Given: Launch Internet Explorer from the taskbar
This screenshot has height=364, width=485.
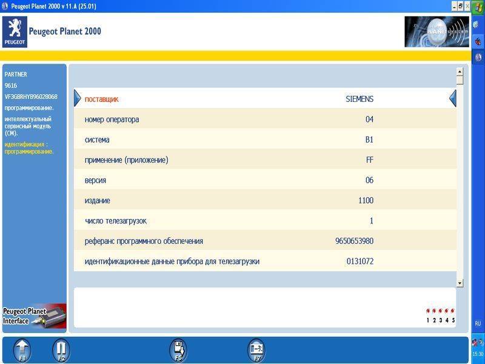Looking at the screenshot, I should click(x=478, y=24).
